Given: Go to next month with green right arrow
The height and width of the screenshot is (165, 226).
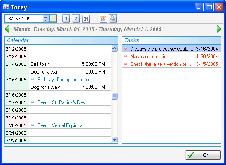Looking at the screenshot, I should pos(219,29).
